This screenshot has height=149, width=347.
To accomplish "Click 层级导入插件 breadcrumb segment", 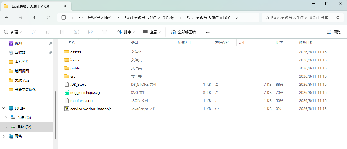I will (100, 18).
